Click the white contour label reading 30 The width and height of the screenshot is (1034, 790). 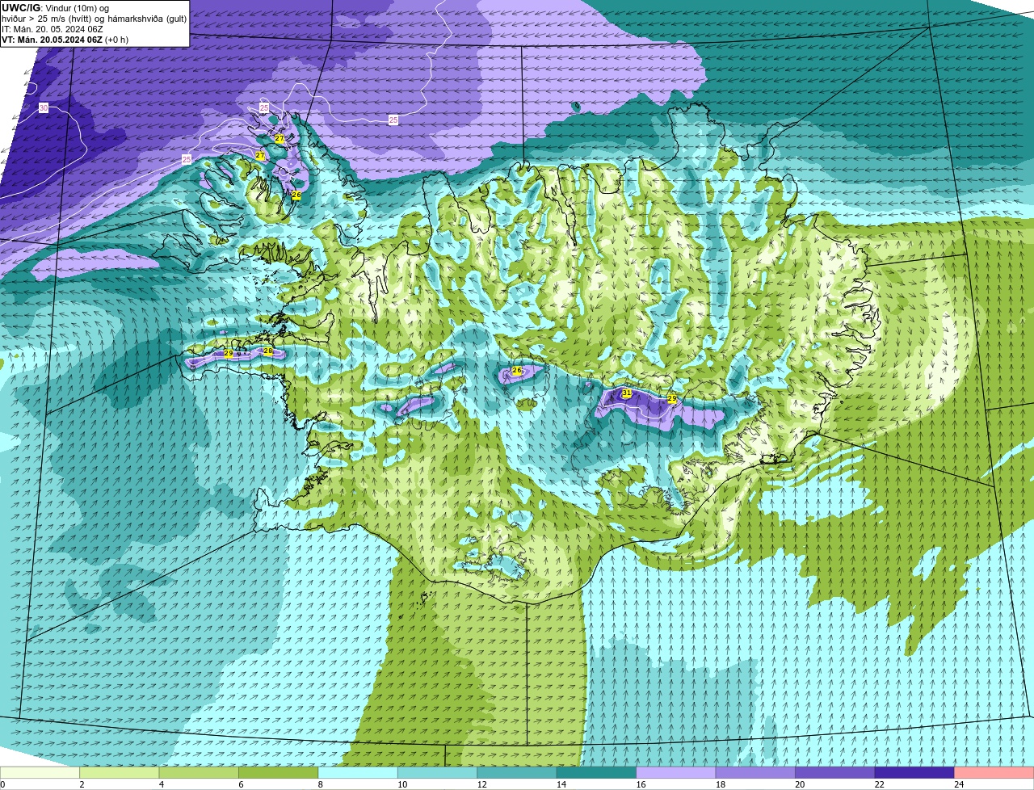pos(44,108)
